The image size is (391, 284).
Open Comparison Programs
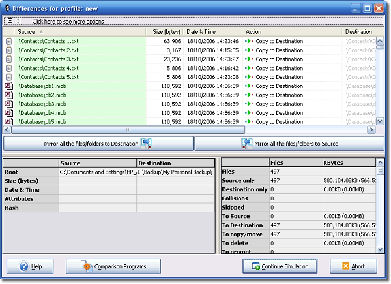113,266
